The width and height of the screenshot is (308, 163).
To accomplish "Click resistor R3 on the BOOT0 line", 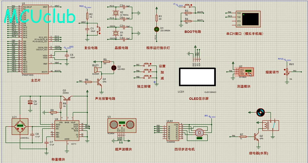I will 188,13.
